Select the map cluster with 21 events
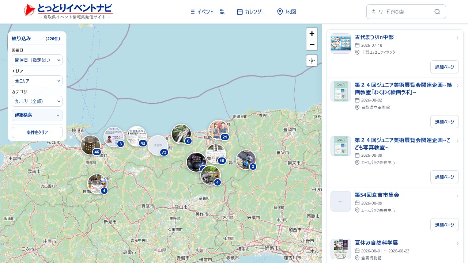The height and width of the screenshot is (263, 468). [x=219, y=130]
